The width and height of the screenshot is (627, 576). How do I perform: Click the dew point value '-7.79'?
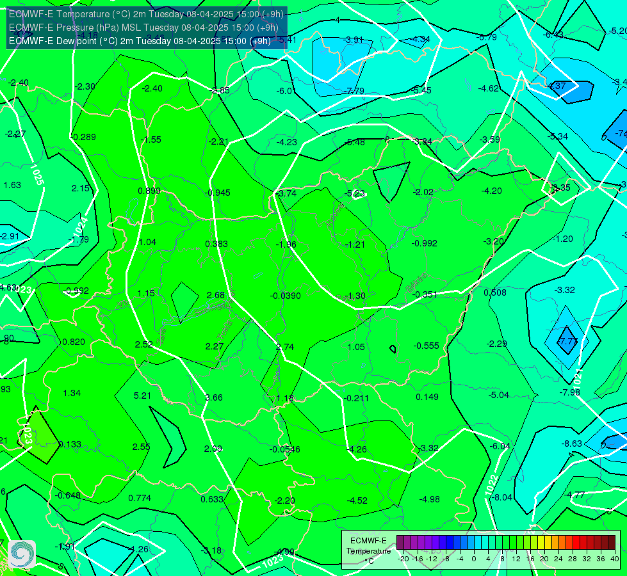click(x=354, y=91)
